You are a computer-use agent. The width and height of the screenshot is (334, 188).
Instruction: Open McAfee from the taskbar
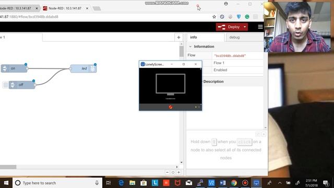click(x=177, y=183)
